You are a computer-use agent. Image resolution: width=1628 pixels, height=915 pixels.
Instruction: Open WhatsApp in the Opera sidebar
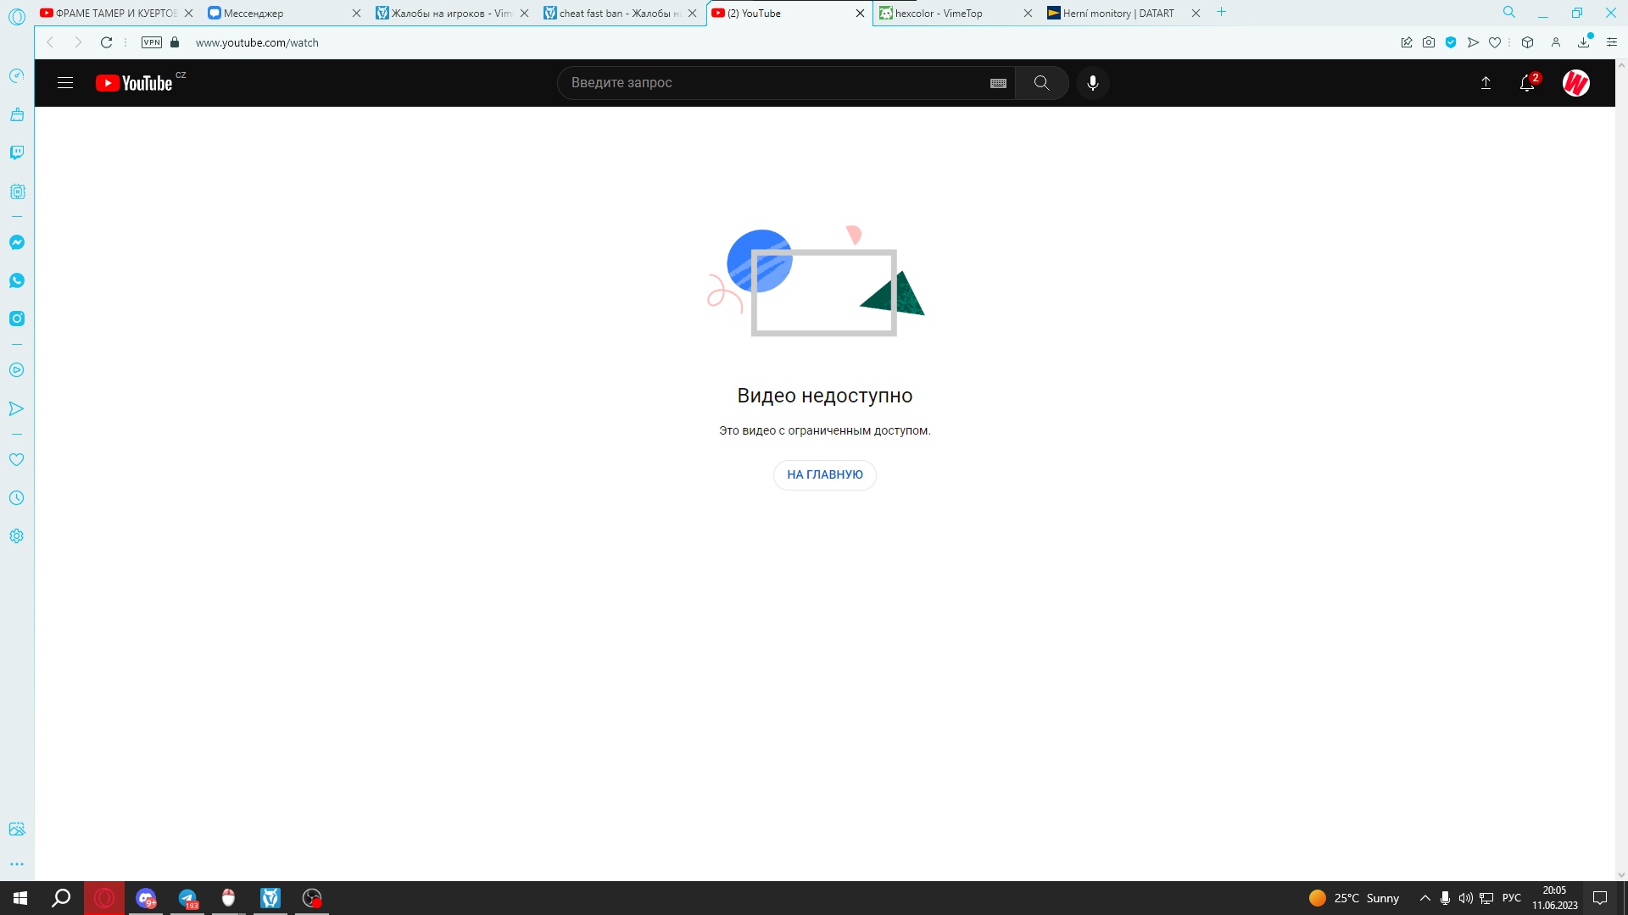[x=17, y=280]
